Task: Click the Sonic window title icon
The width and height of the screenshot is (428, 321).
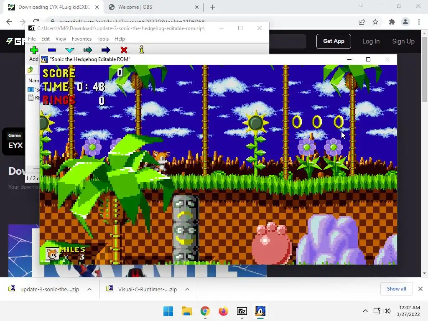Action: 44,59
